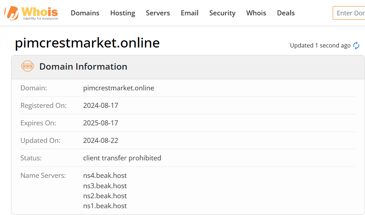365x215 pixels.
Task: Select name server ns1.beak.host
Action: 105,206
